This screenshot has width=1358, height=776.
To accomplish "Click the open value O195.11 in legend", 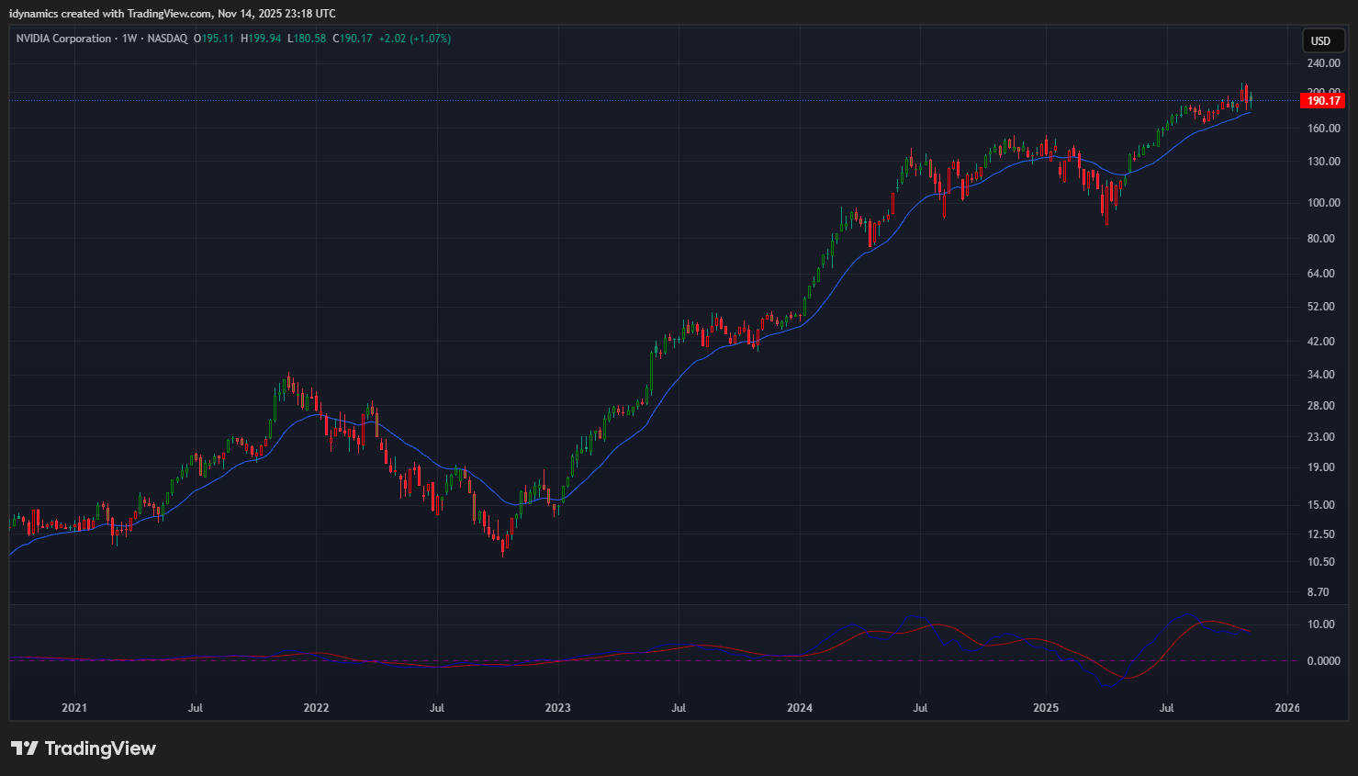I will [214, 39].
